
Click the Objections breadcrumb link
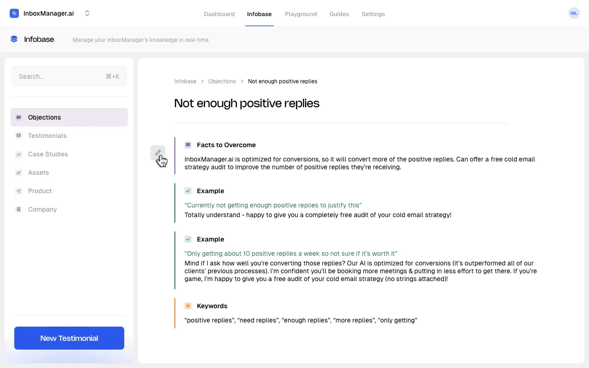[222, 81]
